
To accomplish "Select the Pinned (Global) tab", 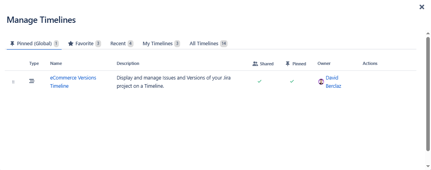I will coord(34,44).
